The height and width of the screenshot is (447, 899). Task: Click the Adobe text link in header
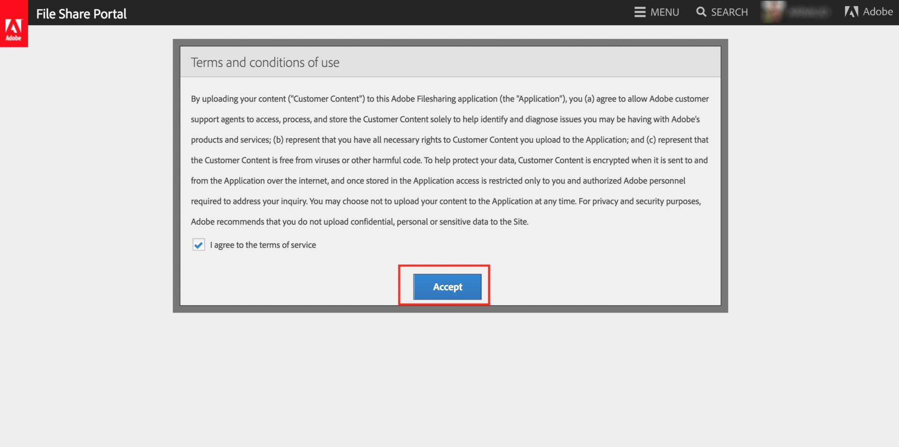pyautogui.click(x=878, y=12)
